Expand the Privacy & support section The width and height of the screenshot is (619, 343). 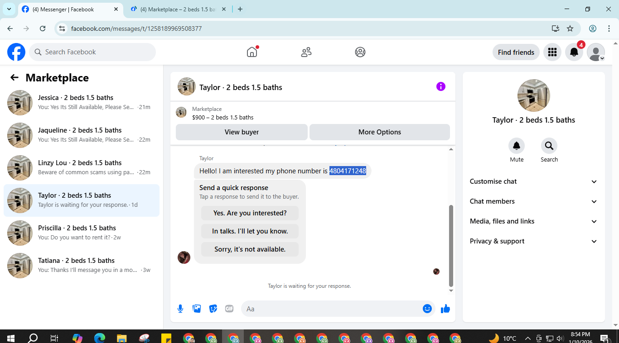coord(533,241)
